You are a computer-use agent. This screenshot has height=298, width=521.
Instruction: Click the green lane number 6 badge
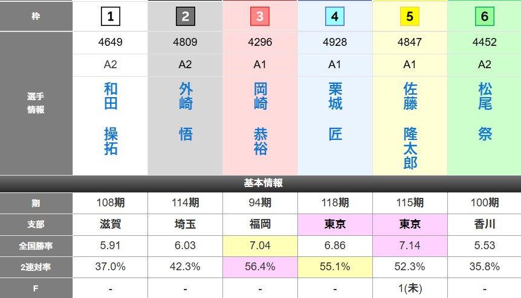click(485, 16)
